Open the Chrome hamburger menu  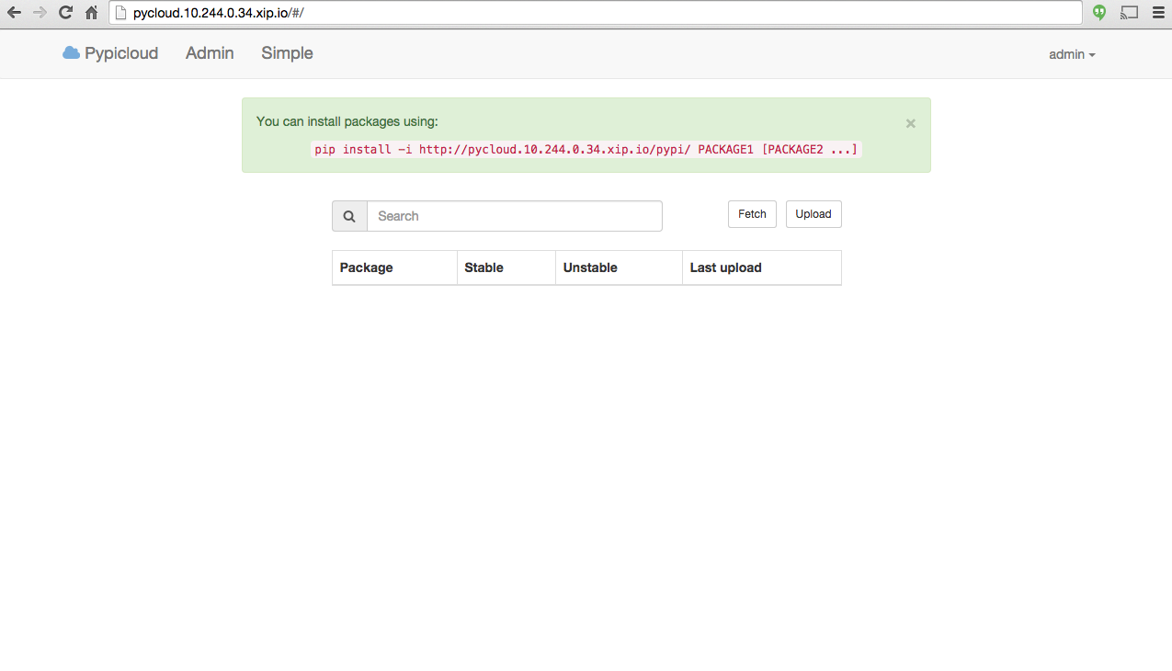[1156, 13]
